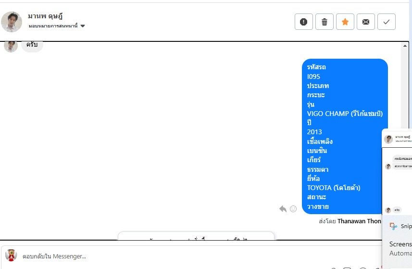Add emoji reaction with the smiley icon
This screenshot has height=269, width=412.
point(293,209)
